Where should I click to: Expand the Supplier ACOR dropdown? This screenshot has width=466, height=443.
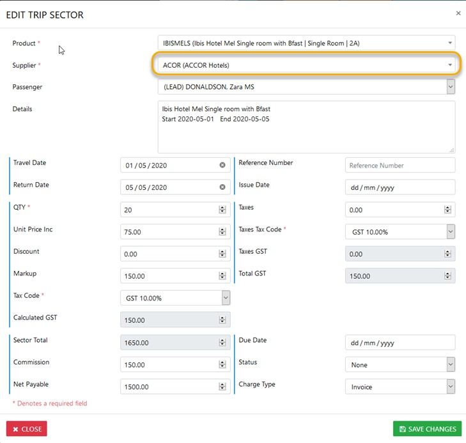pos(450,65)
